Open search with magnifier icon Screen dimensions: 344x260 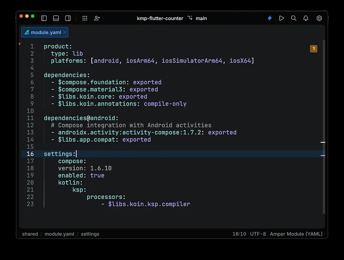point(294,18)
